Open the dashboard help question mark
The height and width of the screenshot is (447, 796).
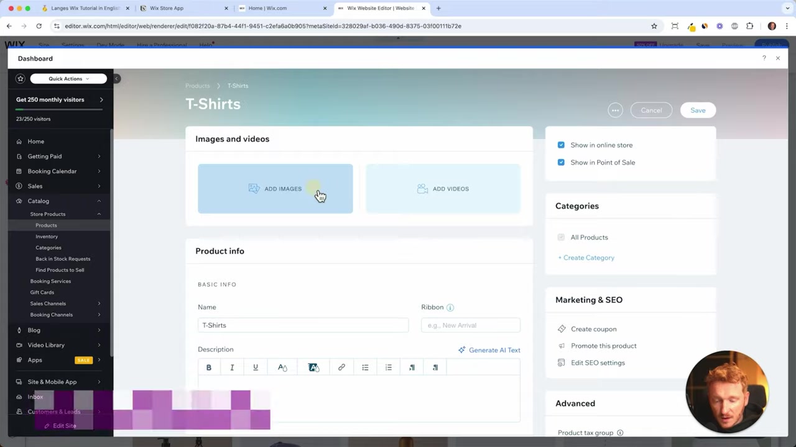coord(764,58)
